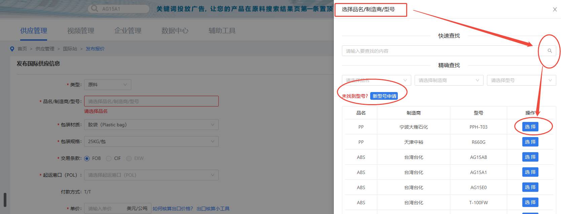Image resolution: width=561 pixels, height=214 pixels.
Task: Click the T-100FW model cell
Action: coord(479,203)
